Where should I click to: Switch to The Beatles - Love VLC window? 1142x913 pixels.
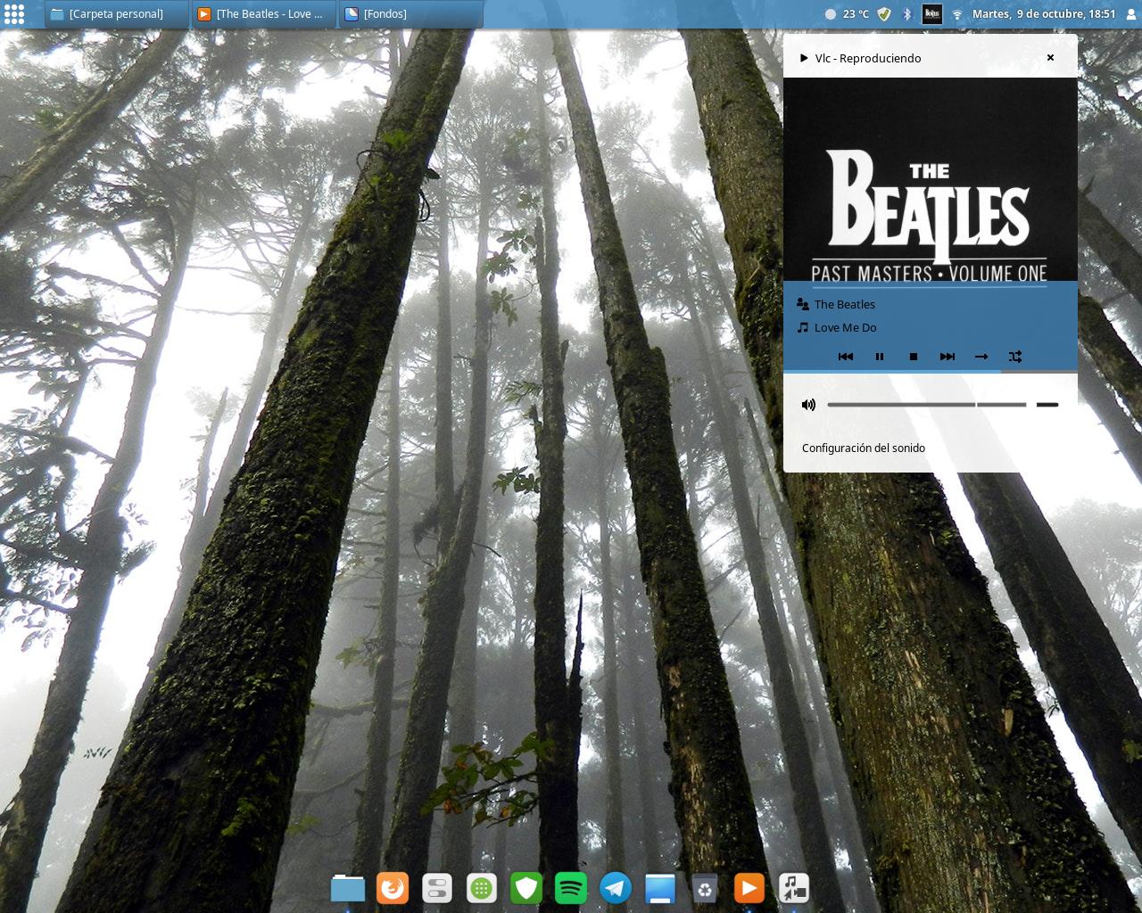264,13
